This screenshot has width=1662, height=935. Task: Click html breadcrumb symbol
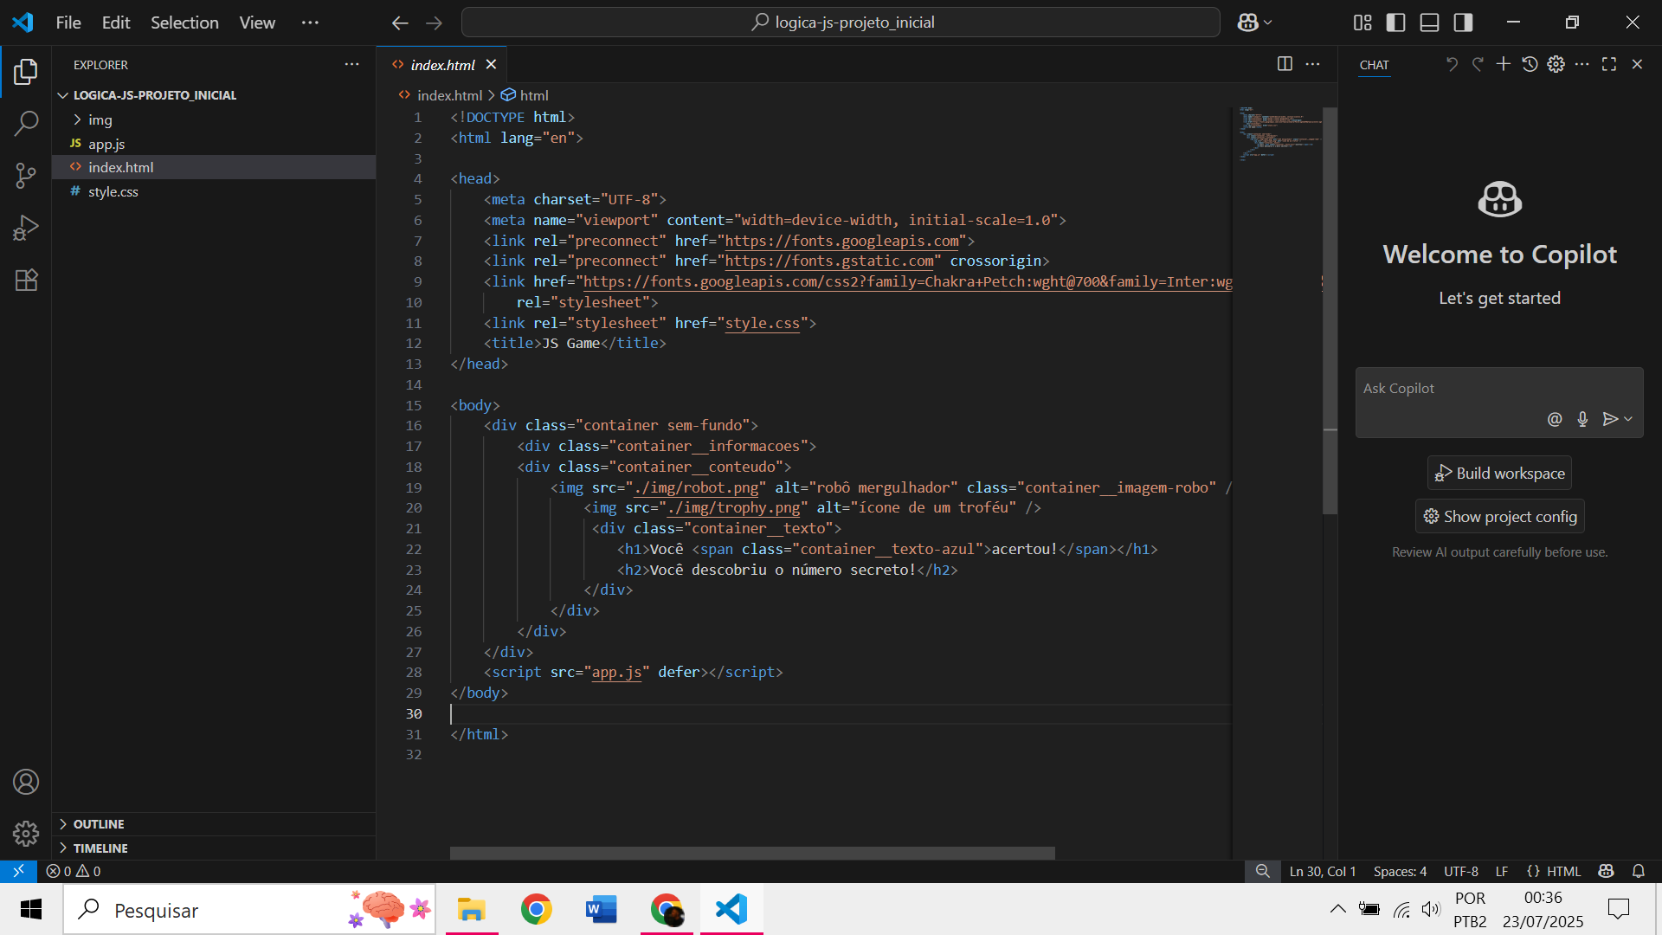(525, 95)
